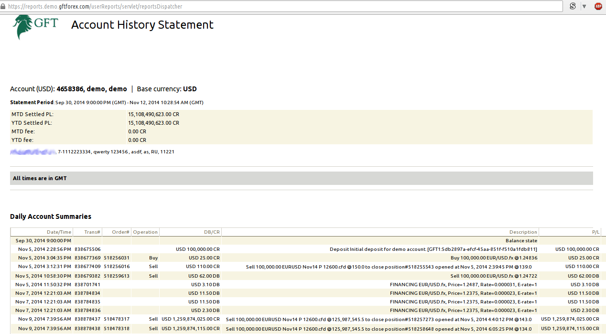Click the Base currency: USD label

tap(167, 89)
